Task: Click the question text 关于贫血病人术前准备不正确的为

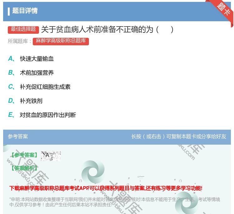Action: tap(107, 29)
